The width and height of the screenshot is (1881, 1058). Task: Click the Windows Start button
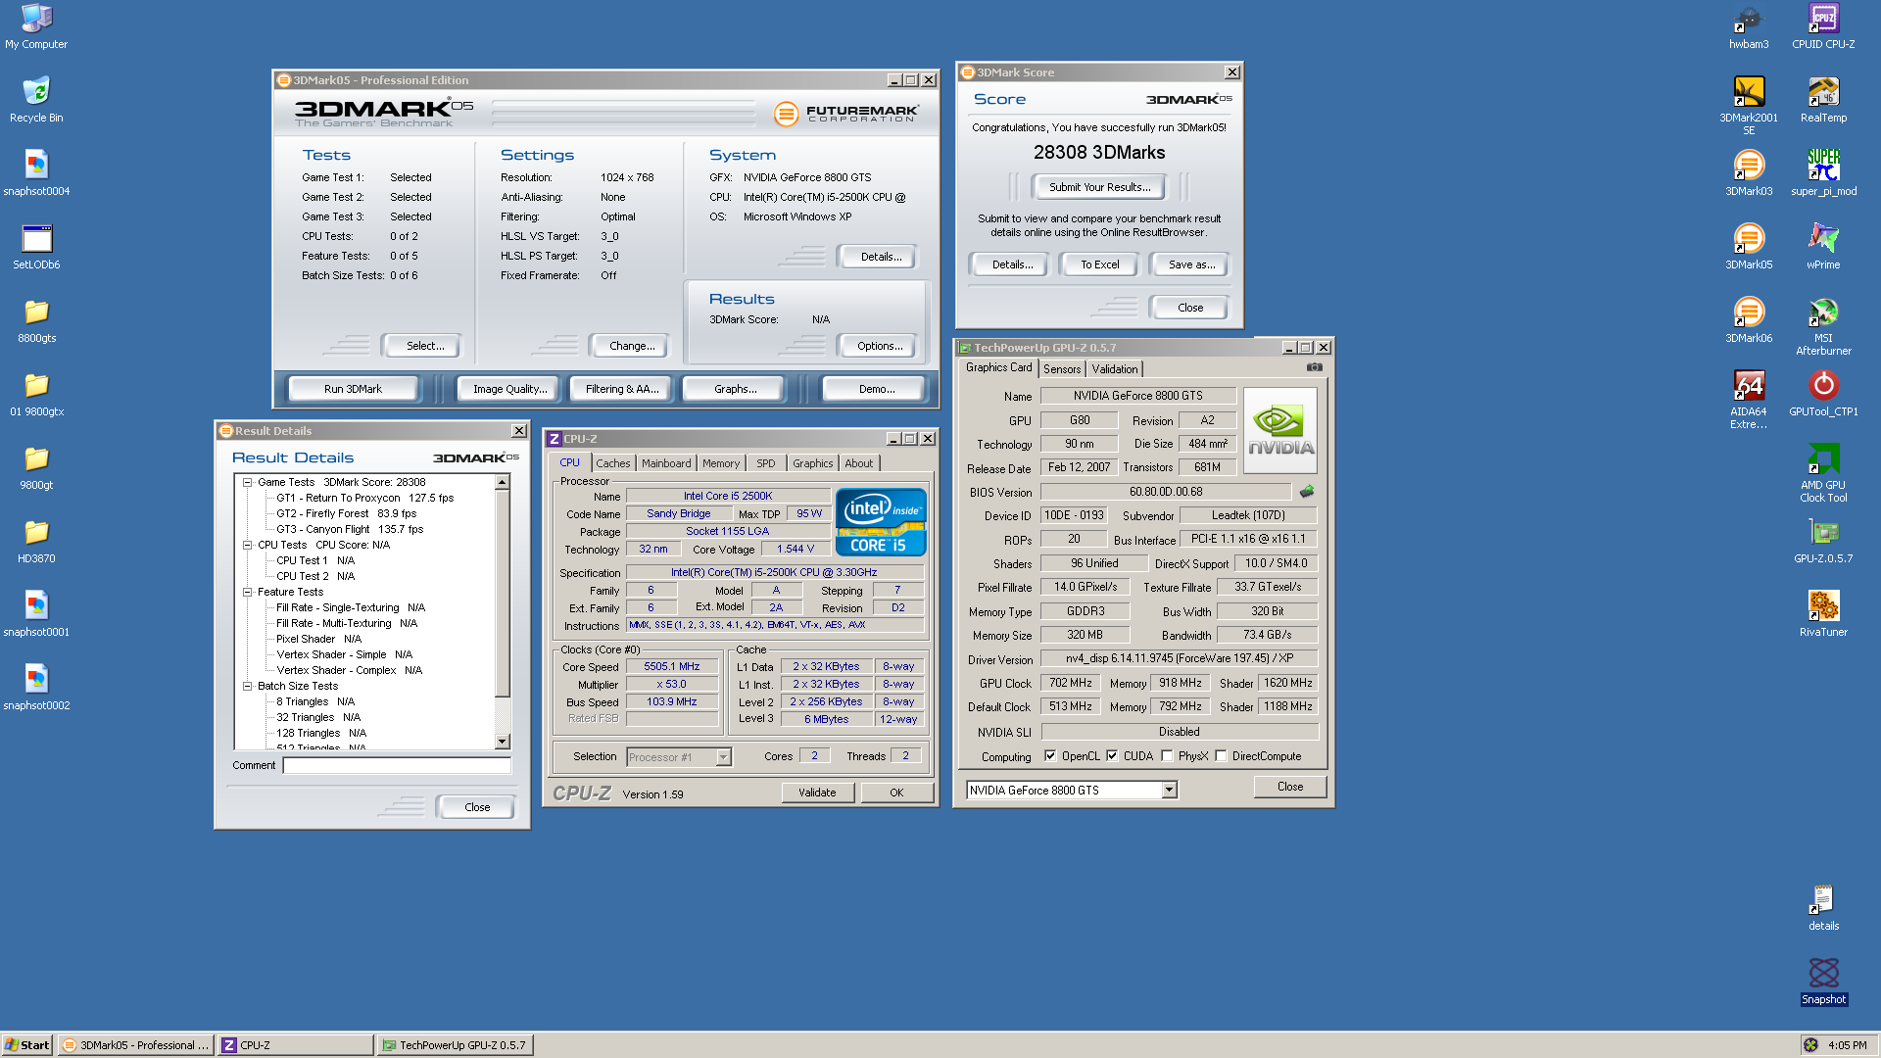27,1045
